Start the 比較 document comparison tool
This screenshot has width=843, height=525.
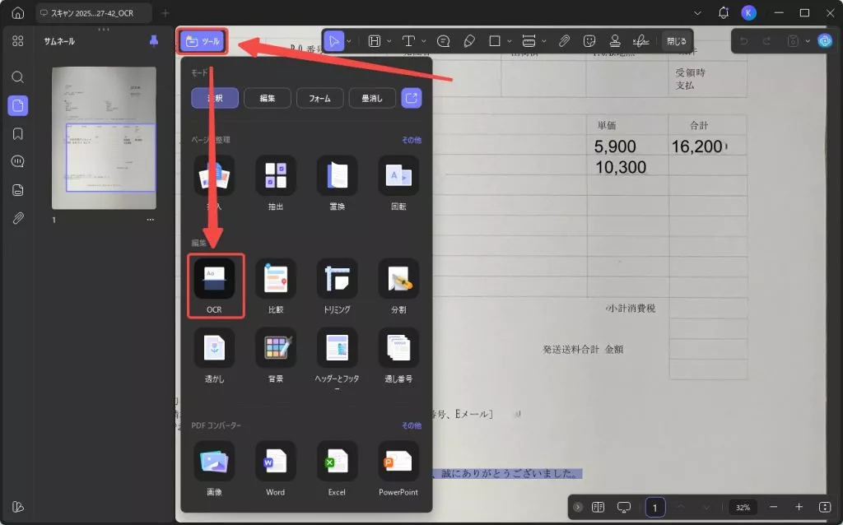(275, 281)
